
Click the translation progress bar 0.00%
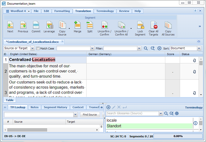click(178, 136)
